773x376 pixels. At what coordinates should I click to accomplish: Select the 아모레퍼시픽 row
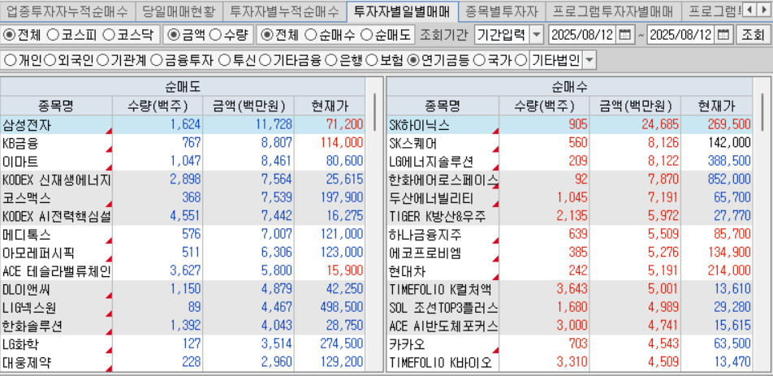[183, 253]
